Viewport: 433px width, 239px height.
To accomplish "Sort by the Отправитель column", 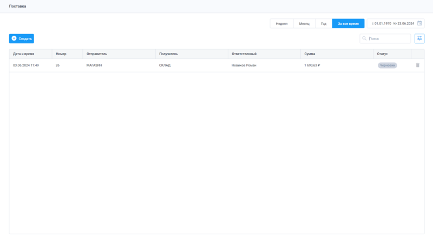I will coord(97,54).
